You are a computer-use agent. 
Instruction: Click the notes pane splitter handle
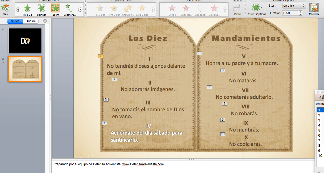[x=191, y=160]
